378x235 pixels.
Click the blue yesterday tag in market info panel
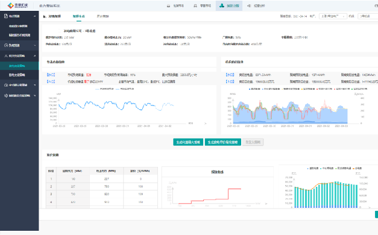point(51,75)
